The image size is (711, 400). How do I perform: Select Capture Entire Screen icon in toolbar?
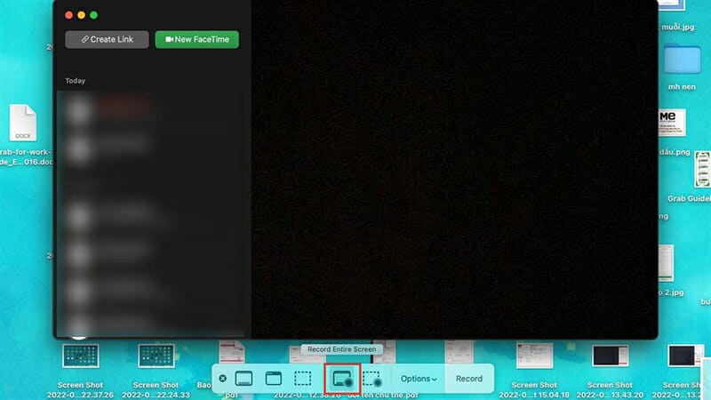[x=244, y=379]
